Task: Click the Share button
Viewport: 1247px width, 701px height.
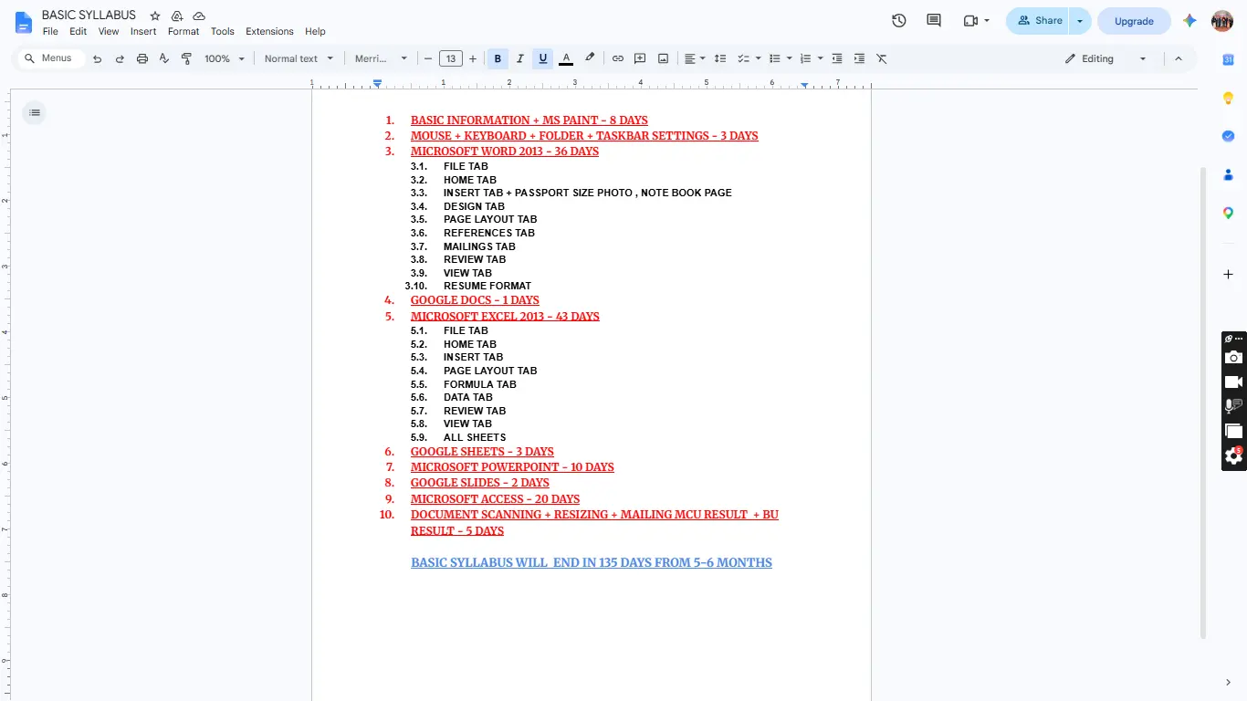Action: pos(1039,21)
